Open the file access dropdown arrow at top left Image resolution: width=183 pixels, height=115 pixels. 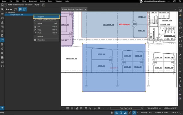[x=5, y=5]
